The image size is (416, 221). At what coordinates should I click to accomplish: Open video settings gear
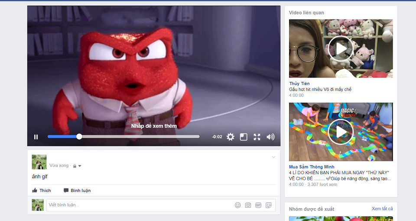tap(230, 137)
